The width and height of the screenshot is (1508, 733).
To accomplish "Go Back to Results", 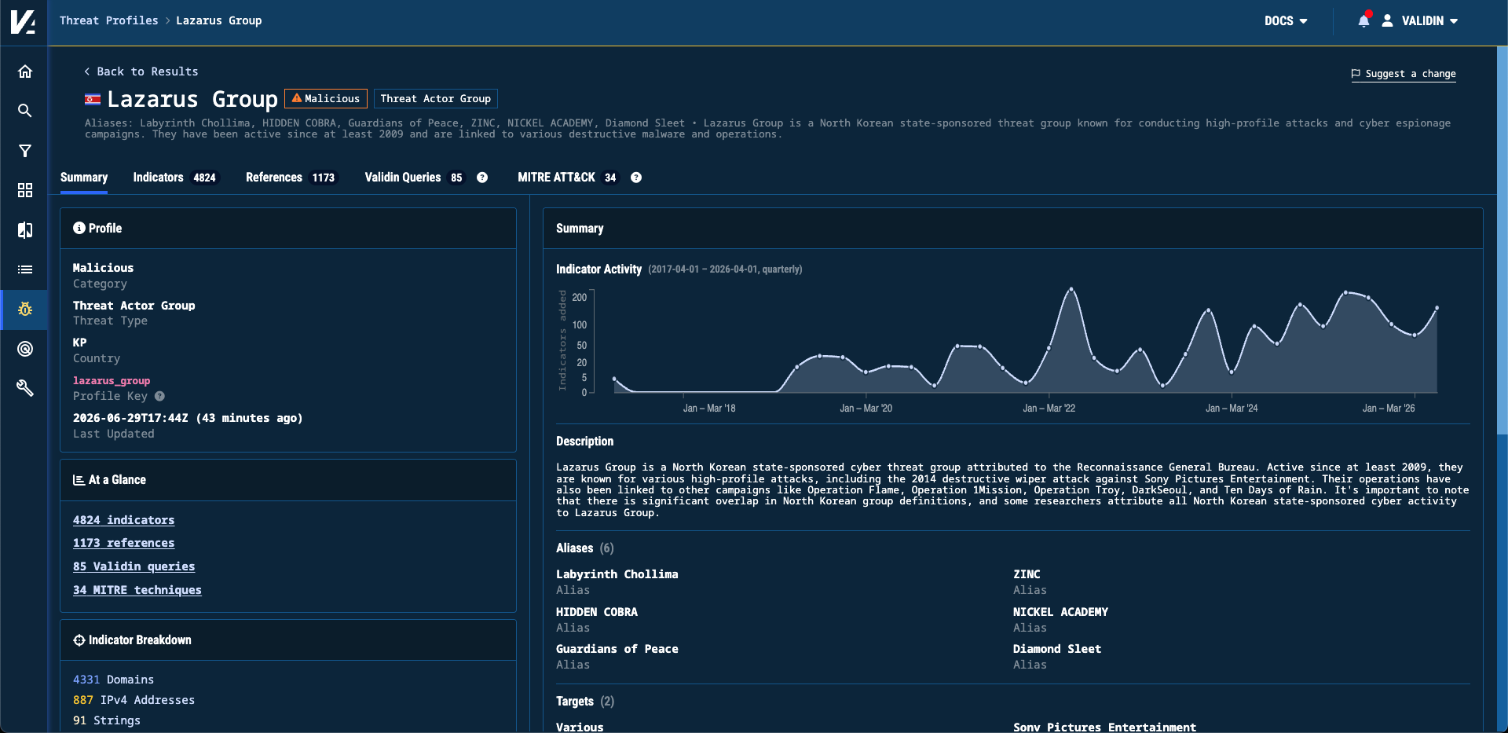I will tap(141, 71).
